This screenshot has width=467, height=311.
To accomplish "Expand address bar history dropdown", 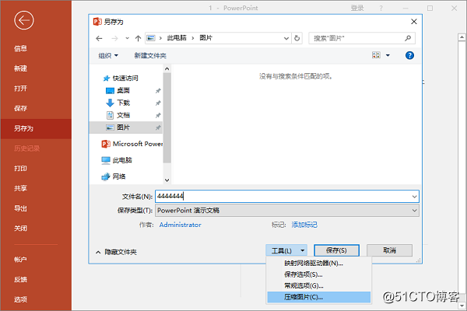I will point(286,38).
